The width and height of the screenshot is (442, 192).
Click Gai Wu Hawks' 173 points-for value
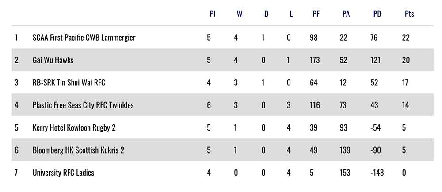(315, 60)
